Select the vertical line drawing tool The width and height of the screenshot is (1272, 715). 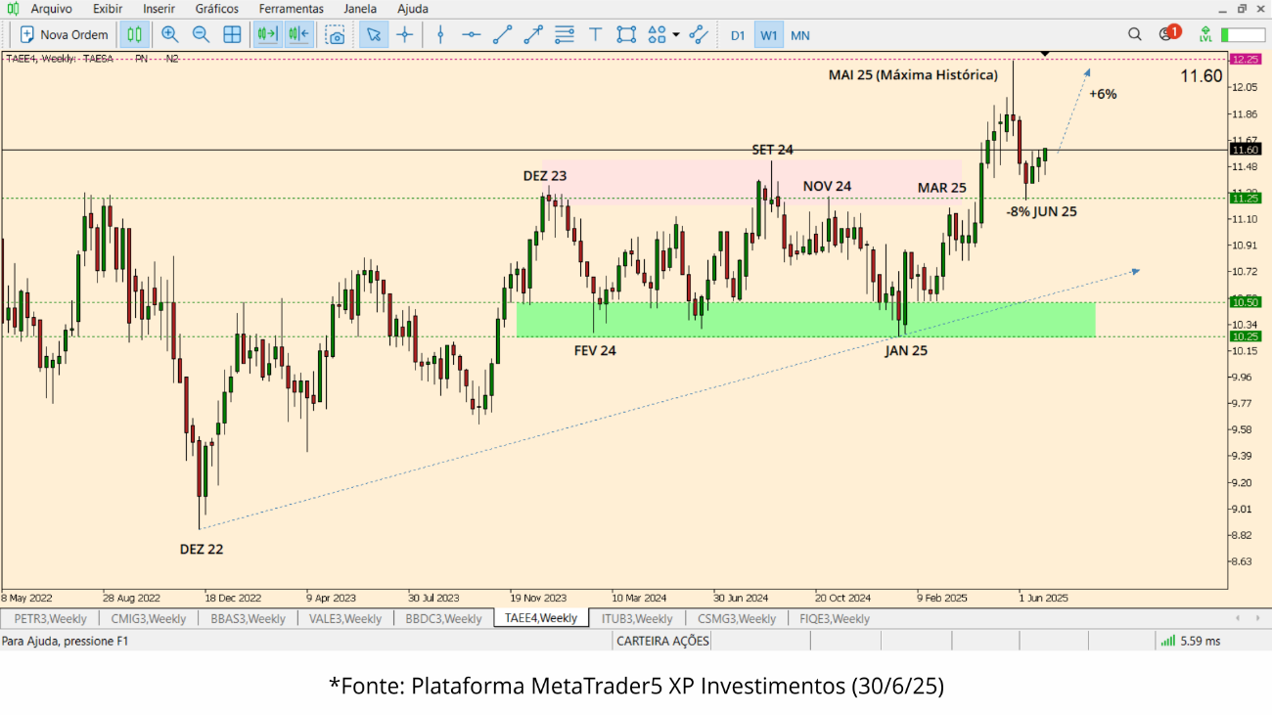pyautogui.click(x=440, y=35)
